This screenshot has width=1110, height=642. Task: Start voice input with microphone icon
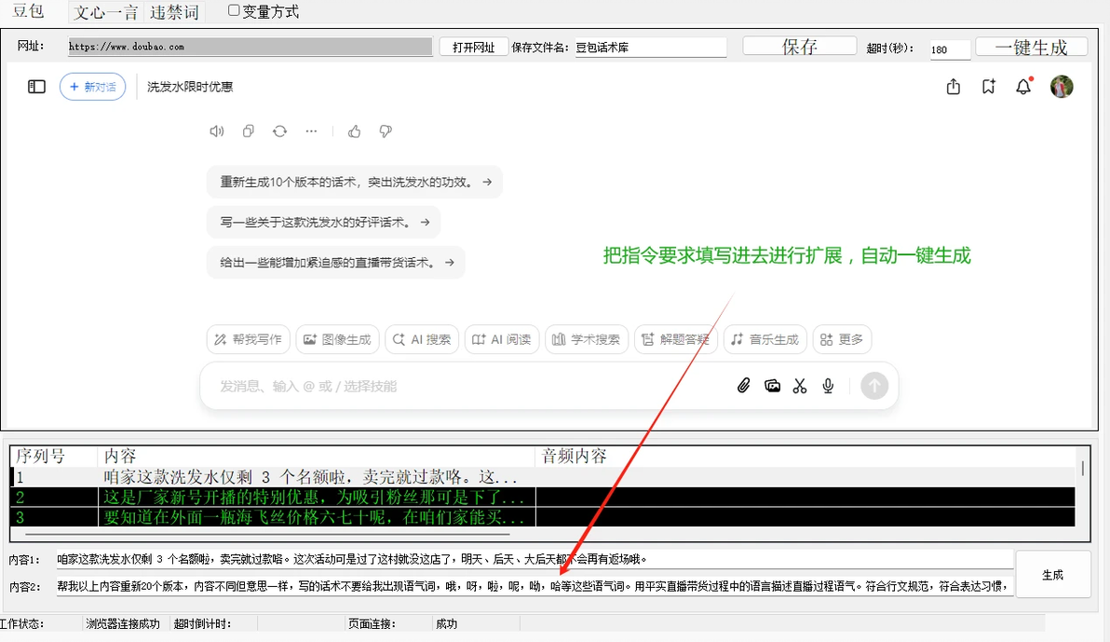(x=828, y=386)
